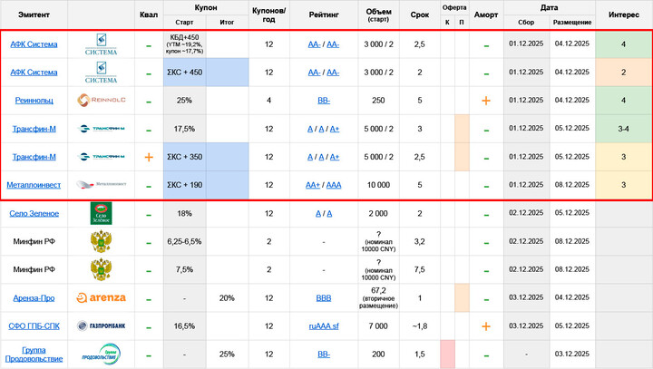Viewport: 653px width, 369px height.
Task: Open the Металлоинвест issuer link
Action: [x=34, y=185]
